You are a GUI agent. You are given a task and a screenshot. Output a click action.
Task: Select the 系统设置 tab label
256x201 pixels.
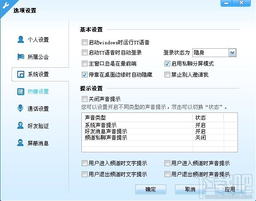[38, 74]
